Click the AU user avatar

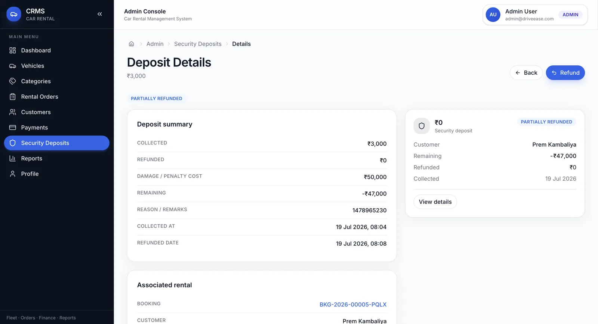(493, 15)
